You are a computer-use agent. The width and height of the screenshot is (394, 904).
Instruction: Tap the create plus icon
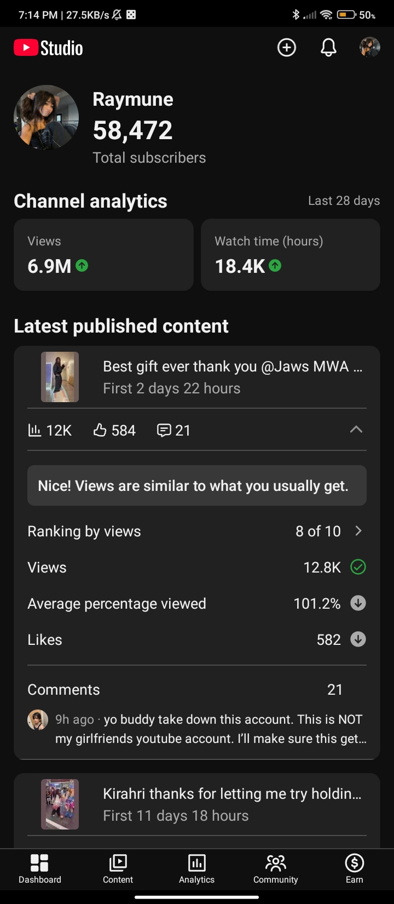point(287,48)
